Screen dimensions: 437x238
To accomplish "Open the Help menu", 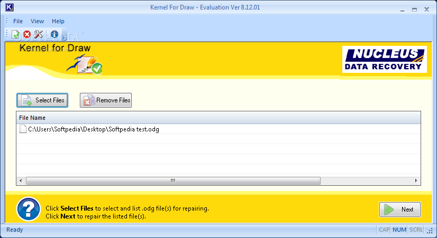I will tap(58, 21).
